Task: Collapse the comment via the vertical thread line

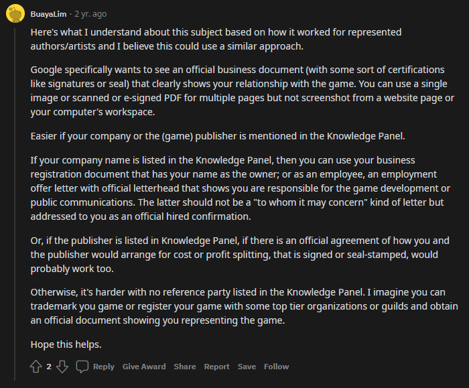Action: [15, 204]
